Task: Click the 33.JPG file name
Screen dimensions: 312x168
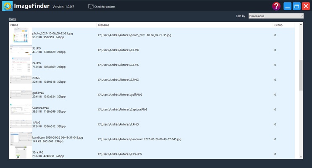Action: coord(37,48)
